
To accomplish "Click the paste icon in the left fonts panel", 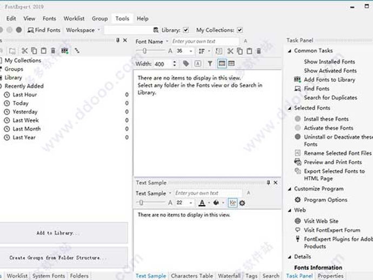I will click(44, 51).
